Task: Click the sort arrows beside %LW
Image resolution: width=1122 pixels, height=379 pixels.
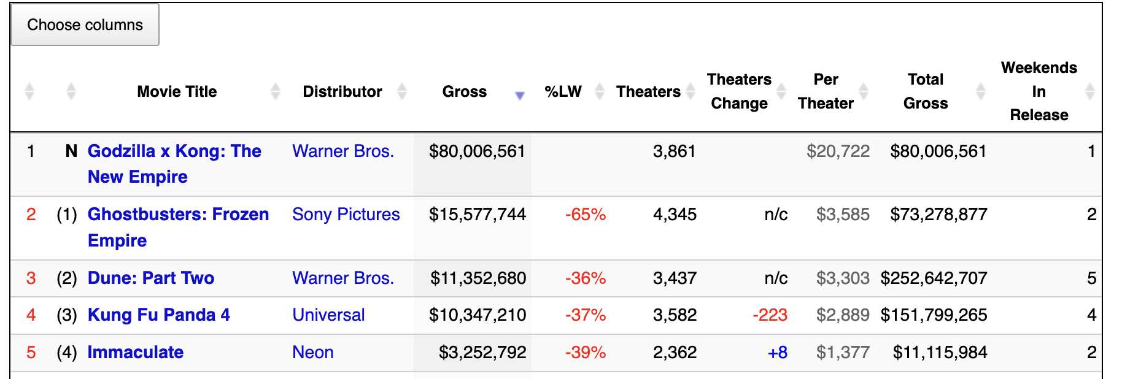Action: coord(600,91)
